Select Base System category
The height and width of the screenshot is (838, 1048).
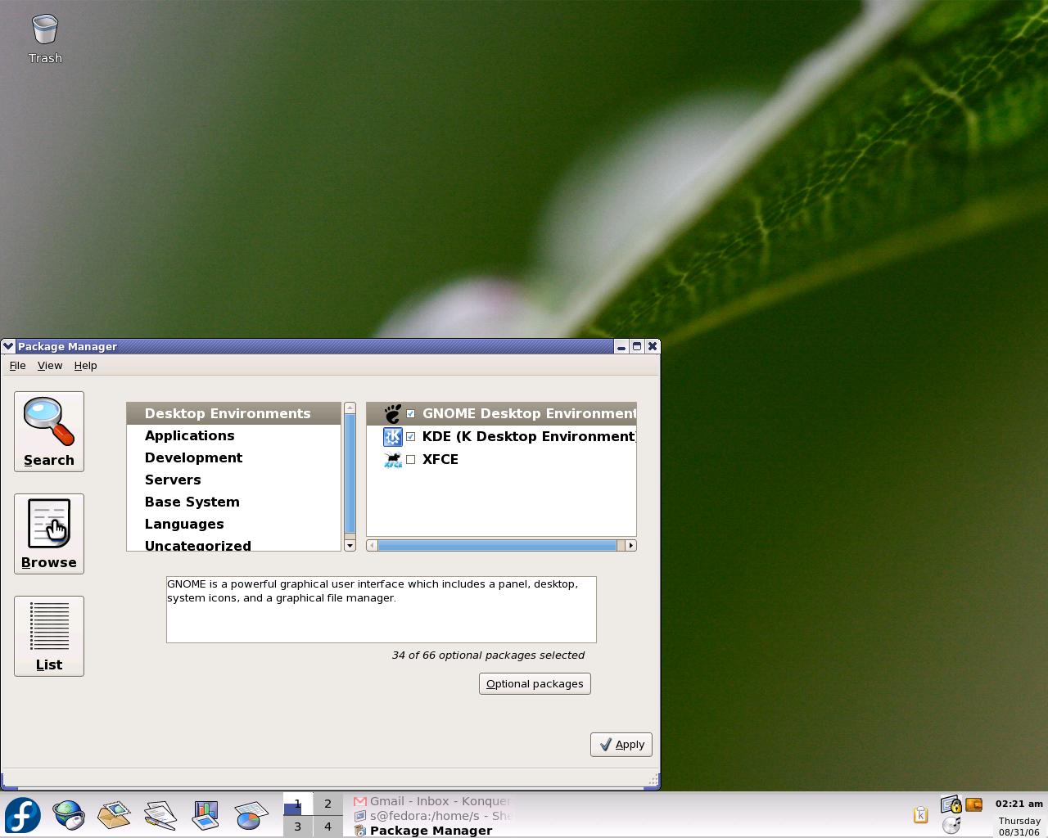click(x=233, y=502)
